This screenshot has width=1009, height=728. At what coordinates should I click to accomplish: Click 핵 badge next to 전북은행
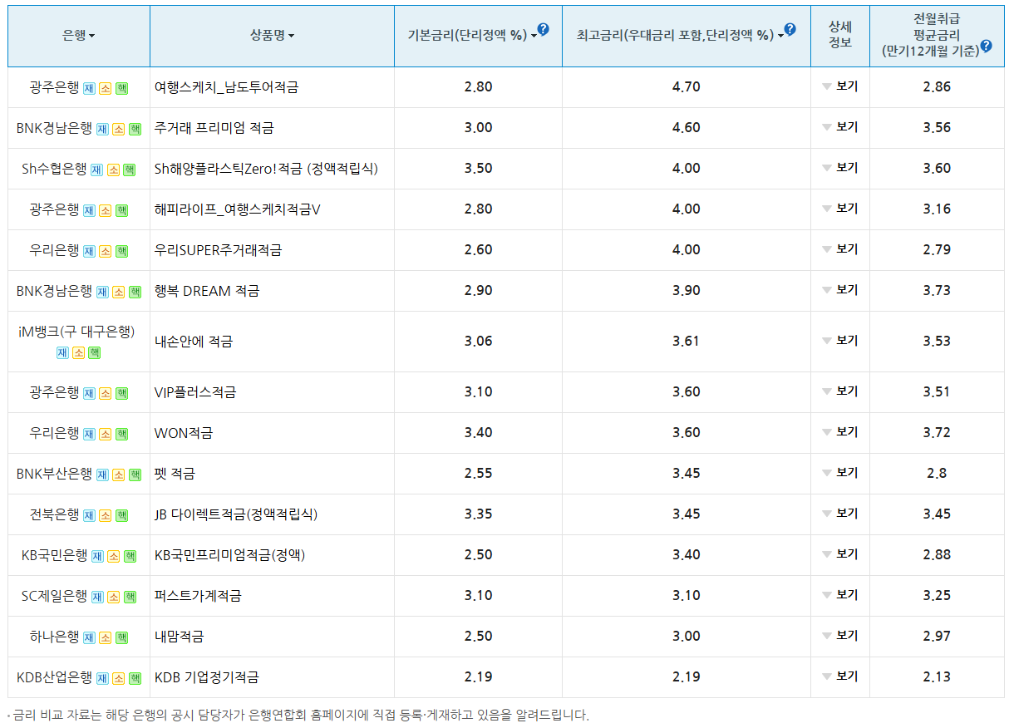click(x=122, y=515)
